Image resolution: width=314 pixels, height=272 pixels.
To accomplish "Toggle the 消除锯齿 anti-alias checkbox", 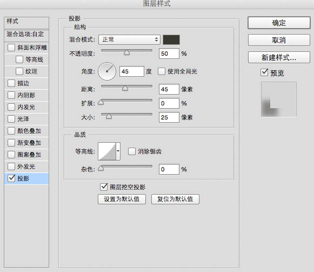I will (x=132, y=151).
